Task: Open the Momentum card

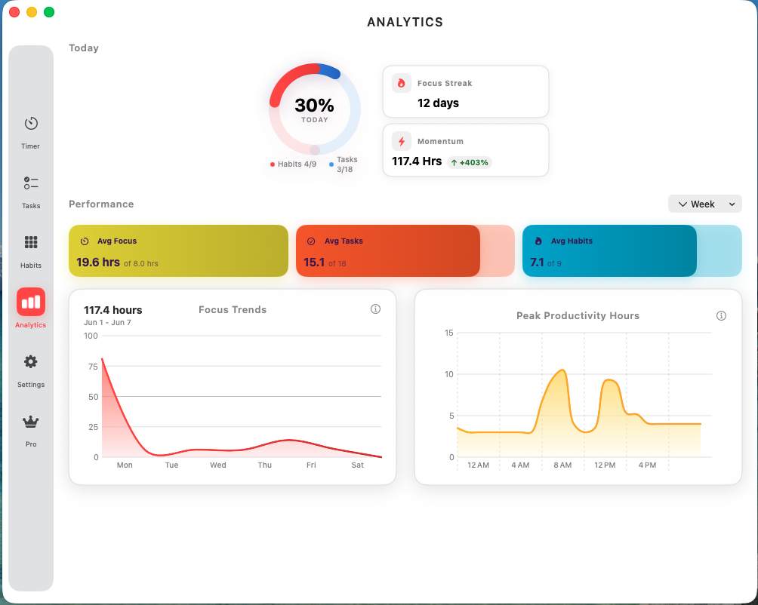Action: (x=466, y=150)
